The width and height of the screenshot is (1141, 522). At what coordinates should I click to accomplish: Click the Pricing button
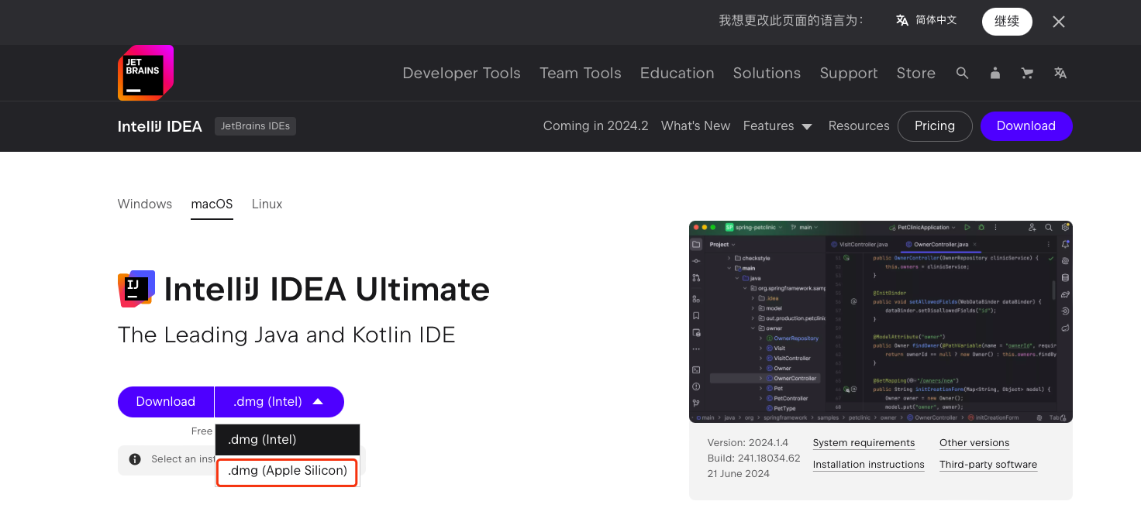pyautogui.click(x=935, y=126)
